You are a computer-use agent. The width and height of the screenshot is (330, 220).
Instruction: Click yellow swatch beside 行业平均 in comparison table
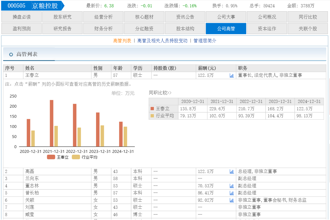[152, 115]
